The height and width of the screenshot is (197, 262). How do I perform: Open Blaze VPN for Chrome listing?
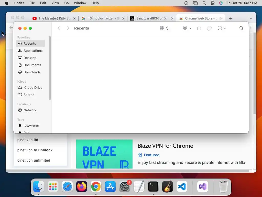click(166, 146)
